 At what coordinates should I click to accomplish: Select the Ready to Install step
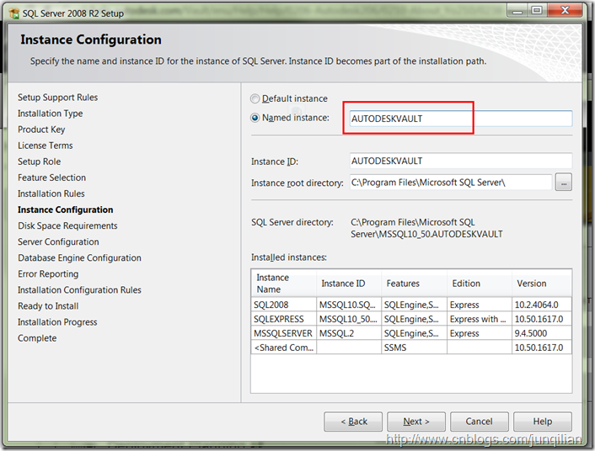[x=48, y=305]
